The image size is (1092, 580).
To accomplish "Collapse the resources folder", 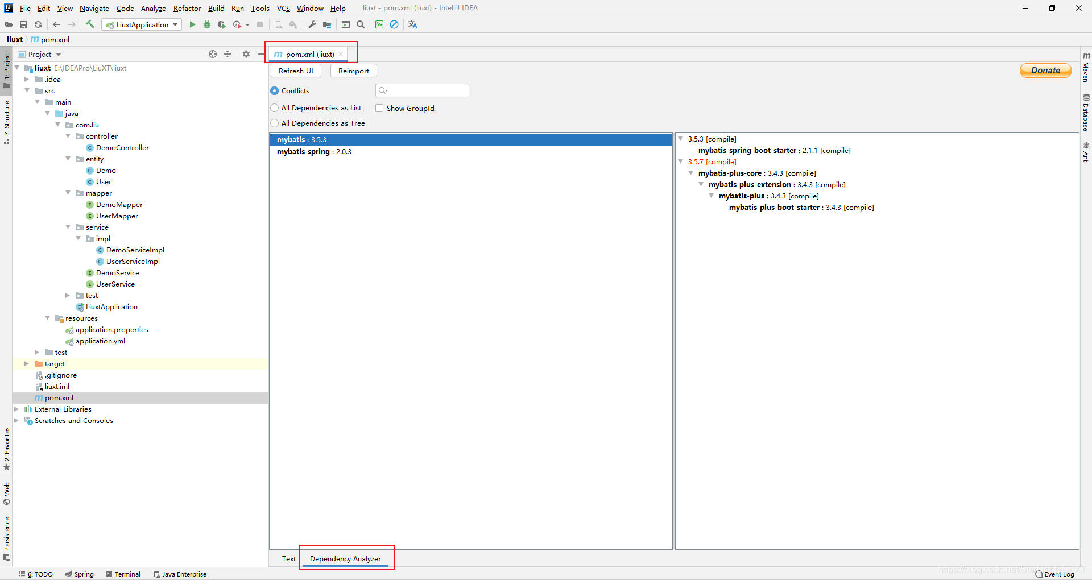I will click(x=47, y=318).
